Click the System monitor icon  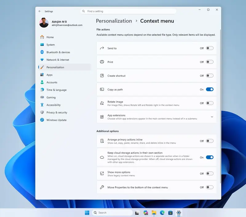click(42, 45)
